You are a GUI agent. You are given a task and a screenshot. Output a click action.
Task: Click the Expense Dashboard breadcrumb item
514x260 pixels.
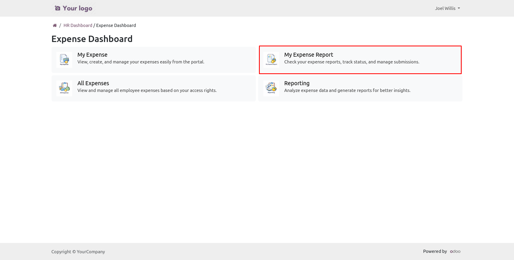(116, 25)
